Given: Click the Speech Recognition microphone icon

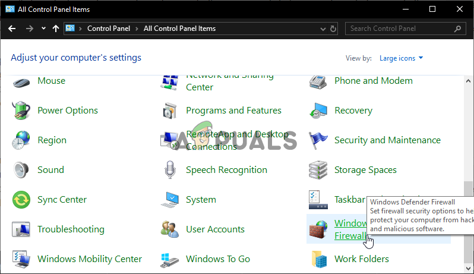Looking at the screenshot, I should [169, 170].
